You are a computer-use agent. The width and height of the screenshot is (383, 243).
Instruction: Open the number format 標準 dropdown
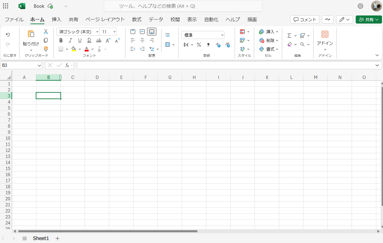click(222, 35)
